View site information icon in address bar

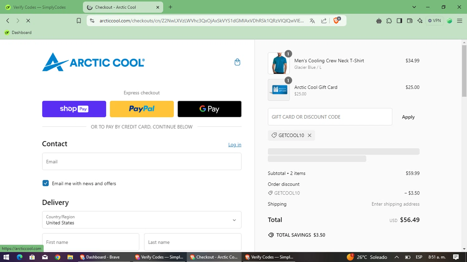(92, 21)
